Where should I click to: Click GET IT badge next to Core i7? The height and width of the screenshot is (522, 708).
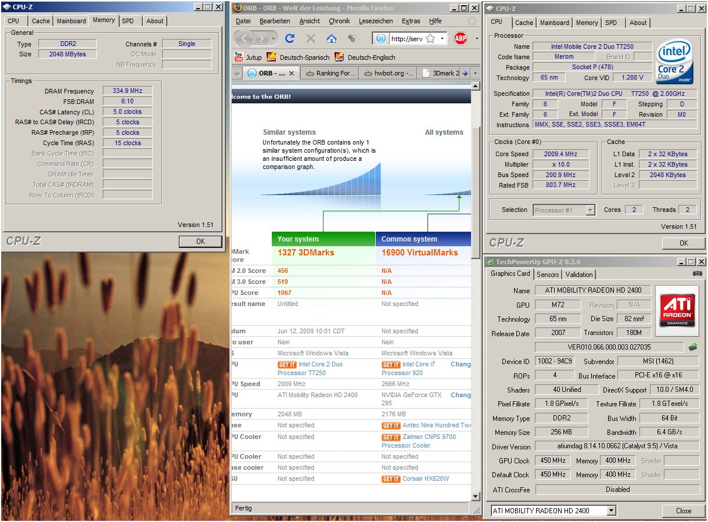(391, 365)
